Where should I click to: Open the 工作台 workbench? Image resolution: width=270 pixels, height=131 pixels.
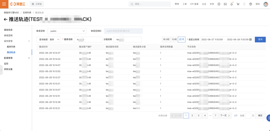coord(37,4)
